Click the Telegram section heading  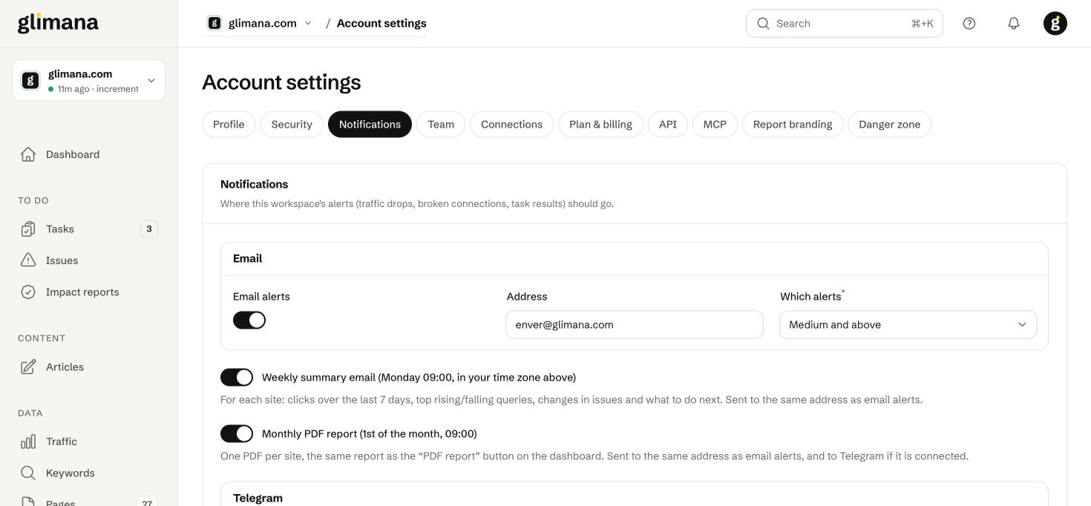pyautogui.click(x=258, y=498)
